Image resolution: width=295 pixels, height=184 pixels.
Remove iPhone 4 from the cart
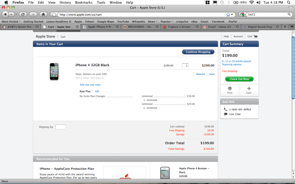201,74
